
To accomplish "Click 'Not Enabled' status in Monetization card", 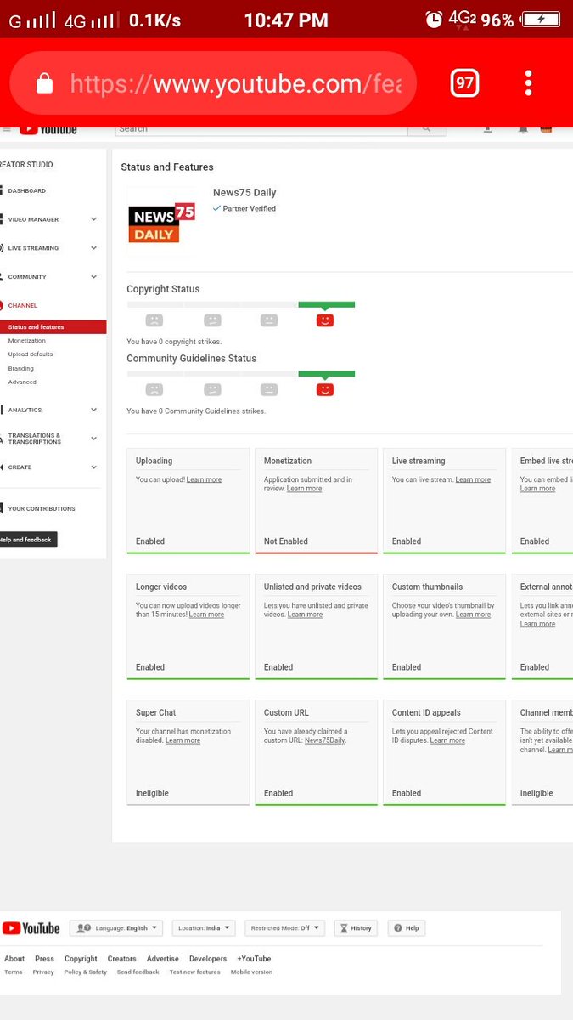I will (286, 541).
